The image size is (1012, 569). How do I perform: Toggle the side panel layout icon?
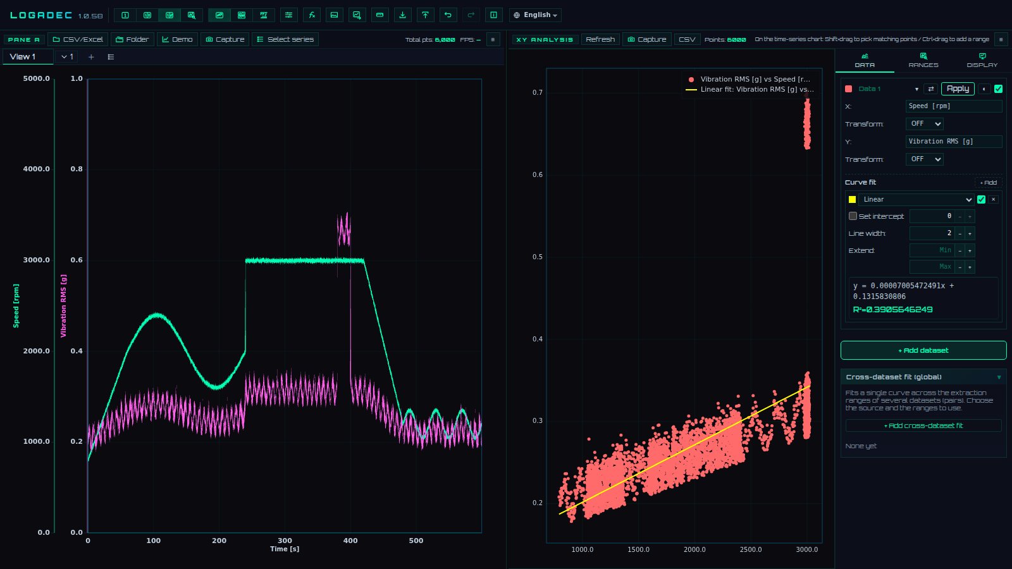pos(494,15)
